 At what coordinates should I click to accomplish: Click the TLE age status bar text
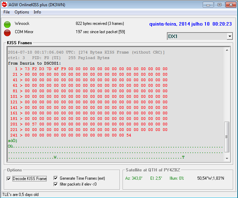click(x=20, y=195)
